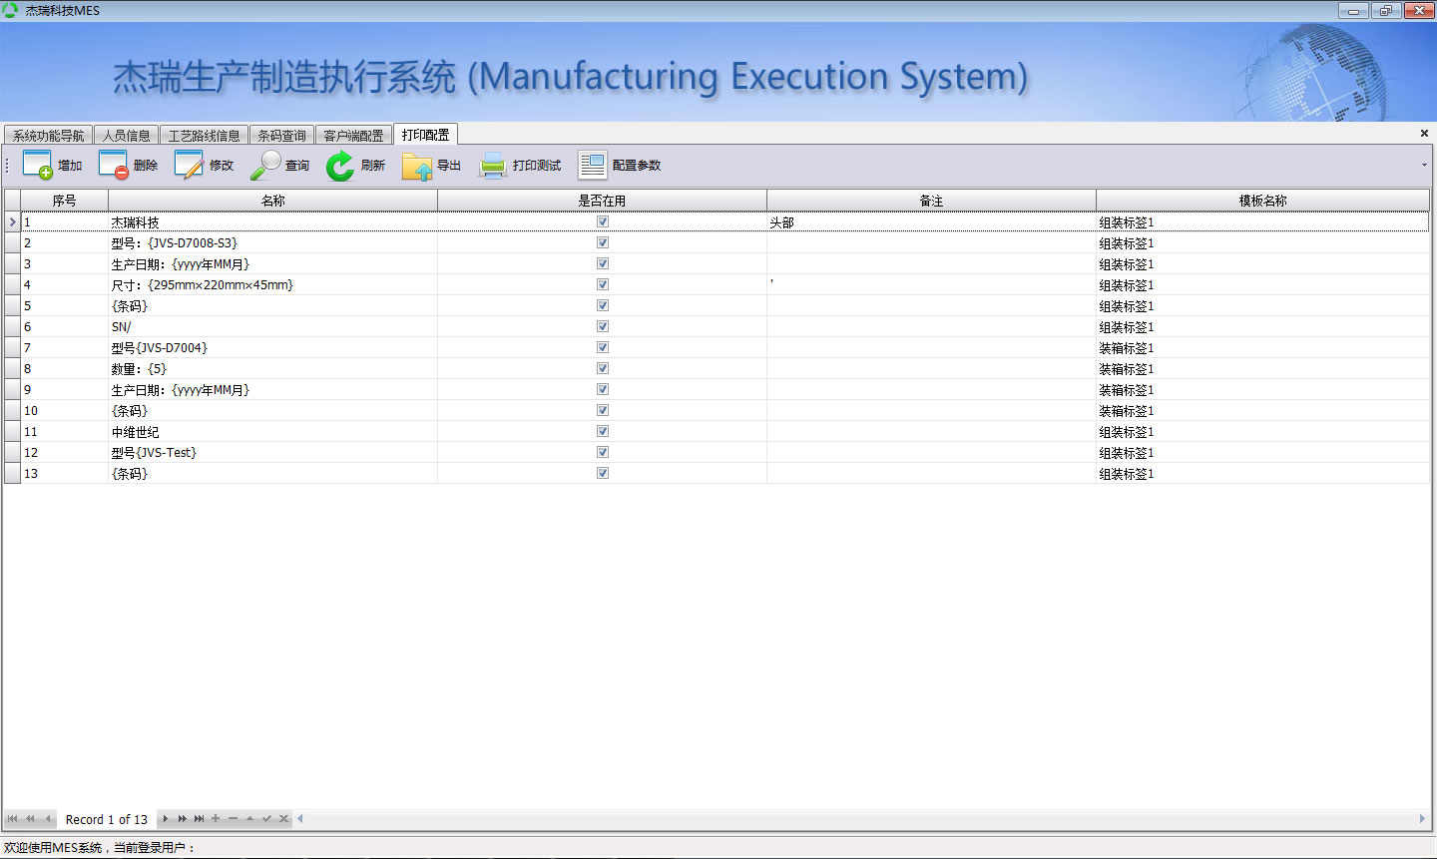Delete record with navigator minus button
Screen dimensions: 1437x859
pyautogui.click(x=233, y=819)
